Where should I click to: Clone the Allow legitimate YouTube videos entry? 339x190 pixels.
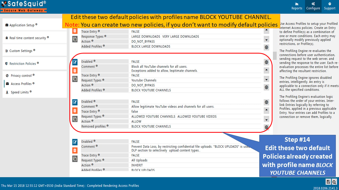(x=75, y=119)
